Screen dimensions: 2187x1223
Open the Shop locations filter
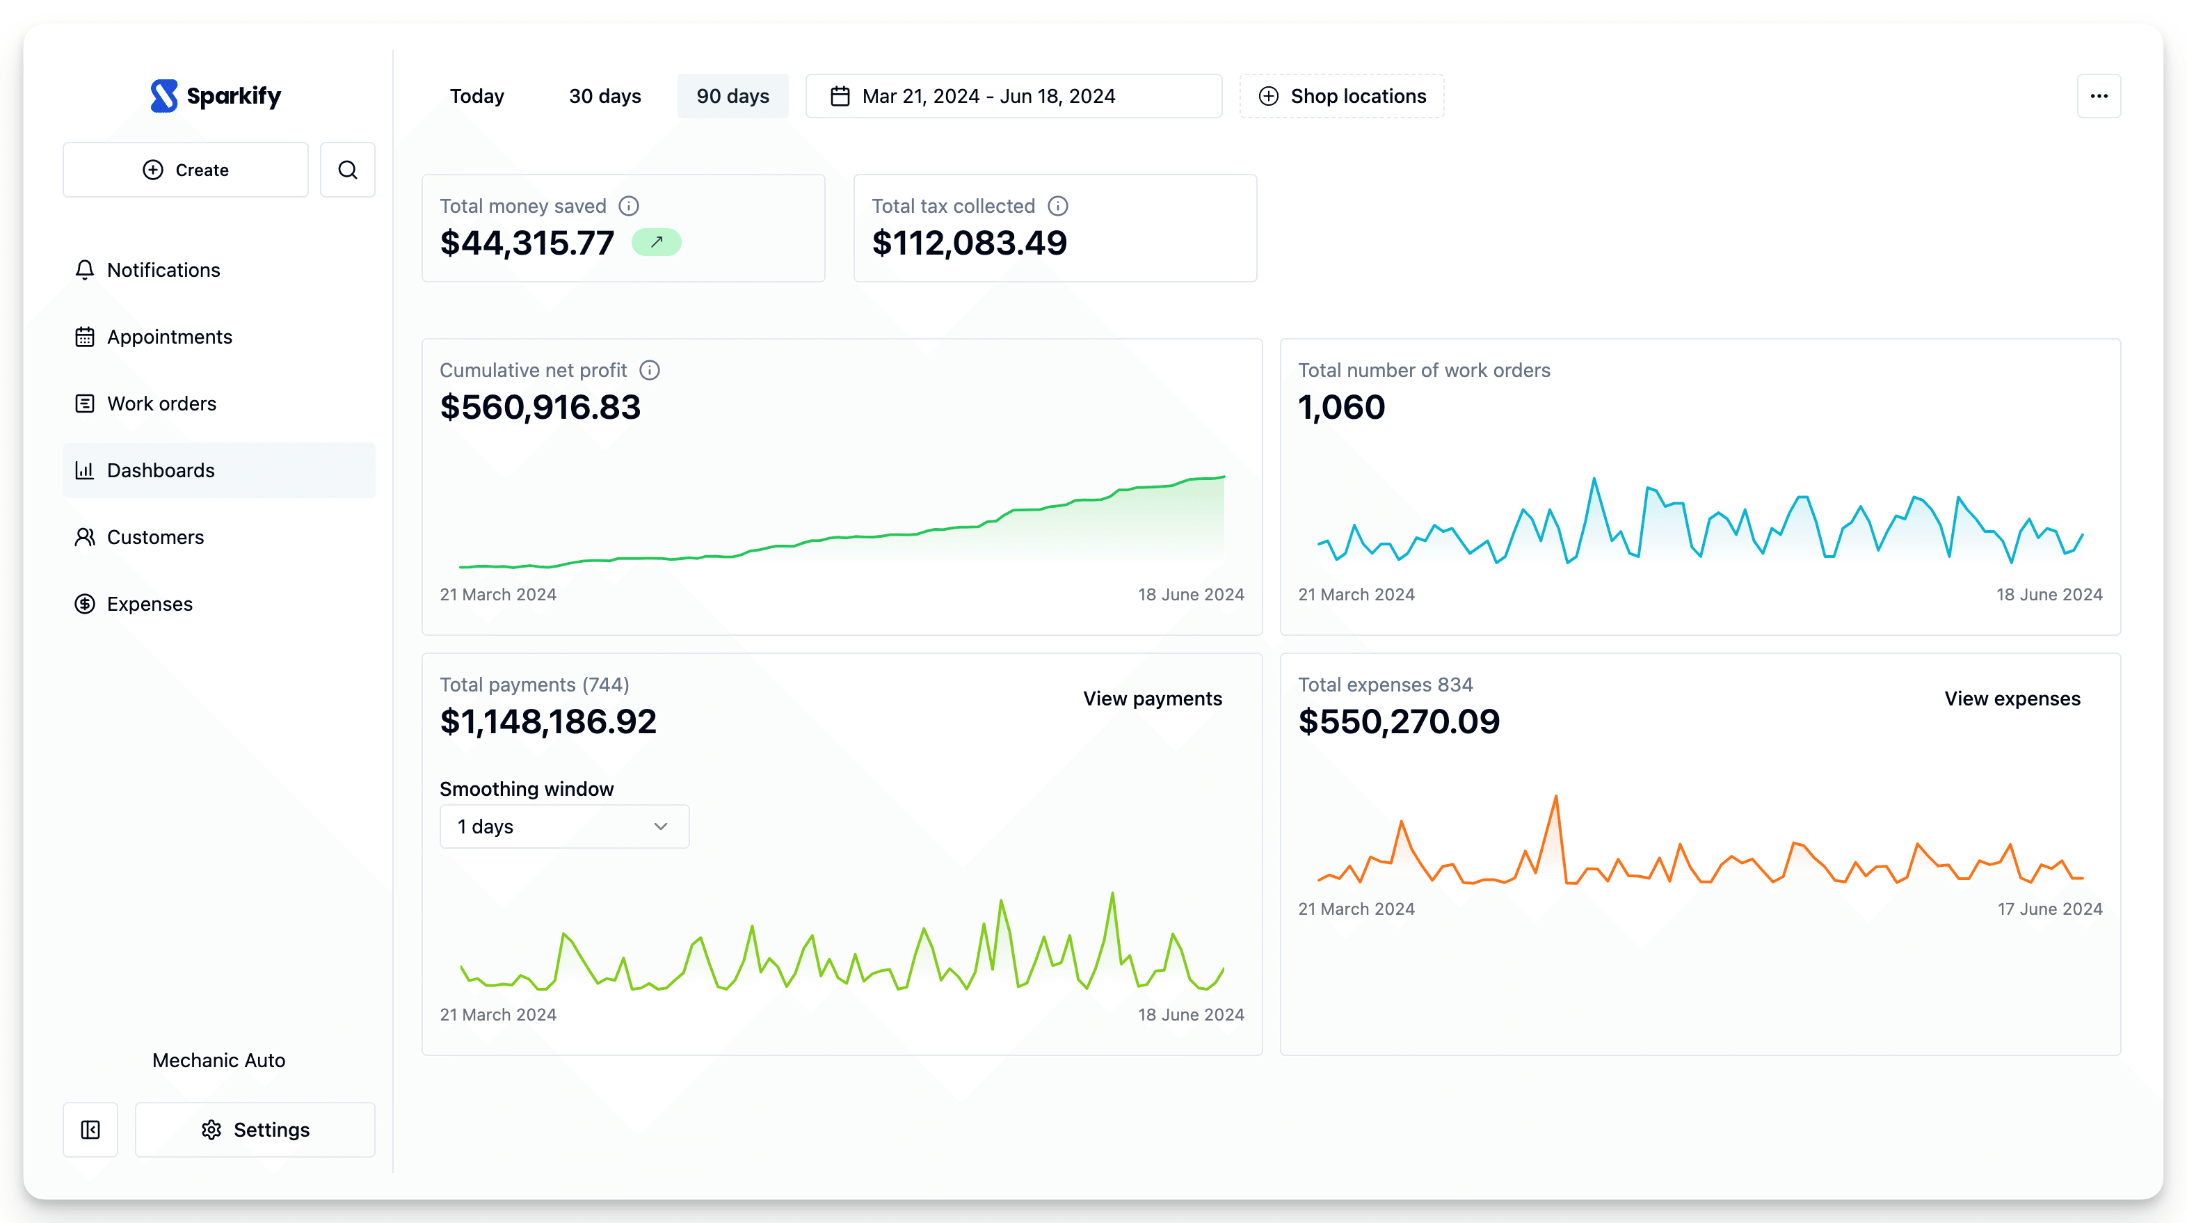(x=1341, y=96)
